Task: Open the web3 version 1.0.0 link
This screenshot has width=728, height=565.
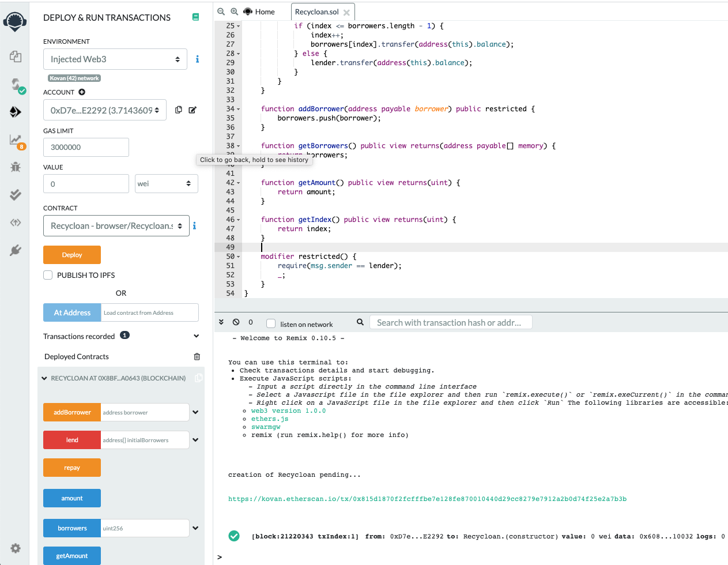Action: 288,411
